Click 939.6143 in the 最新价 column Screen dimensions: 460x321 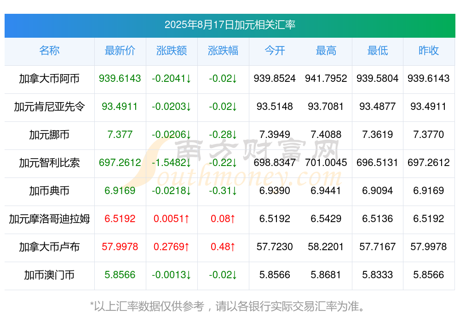click(x=120, y=78)
